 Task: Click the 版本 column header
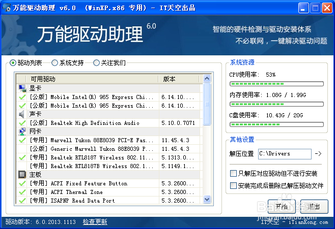click(x=179, y=79)
